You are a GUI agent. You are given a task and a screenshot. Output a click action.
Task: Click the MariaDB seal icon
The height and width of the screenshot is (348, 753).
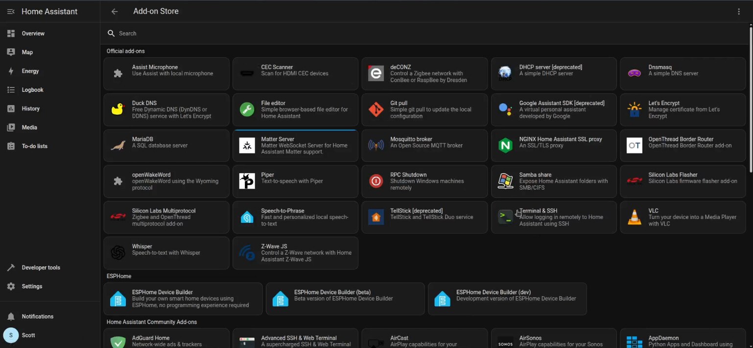click(x=118, y=146)
